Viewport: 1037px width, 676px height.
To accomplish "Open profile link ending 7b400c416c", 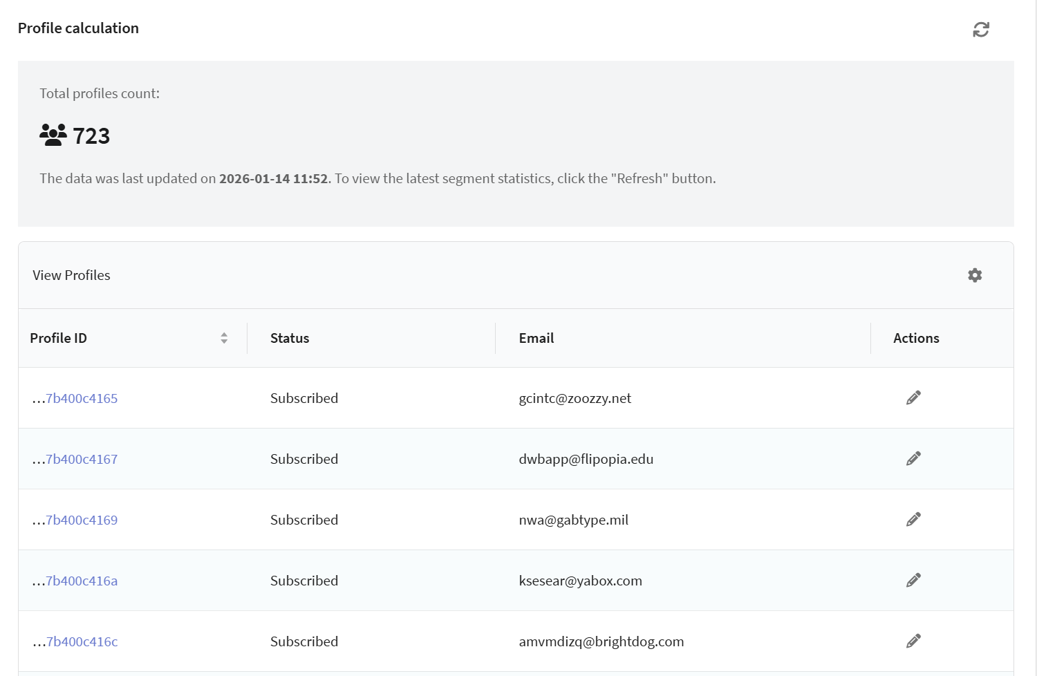I will 82,642.
